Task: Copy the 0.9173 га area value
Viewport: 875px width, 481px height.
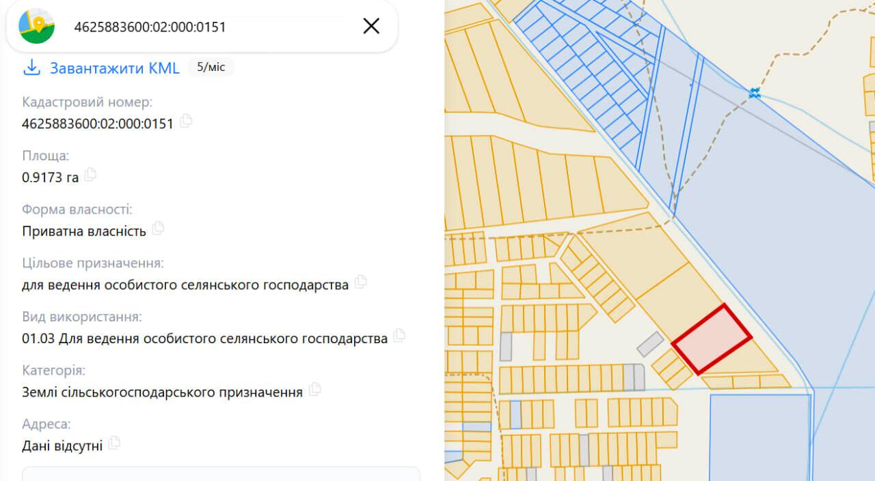Action: [90, 175]
